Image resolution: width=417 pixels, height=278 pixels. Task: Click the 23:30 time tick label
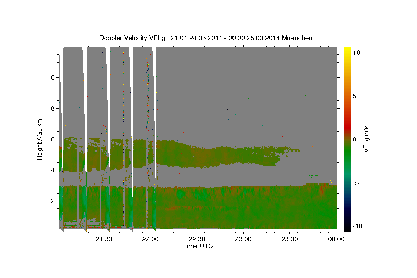tap(290, 239)
